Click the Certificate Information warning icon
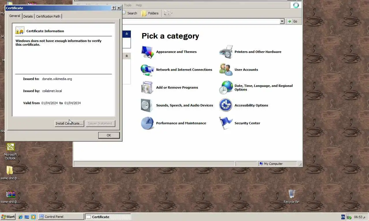This screenshot has height=221, width=369. 20,31
